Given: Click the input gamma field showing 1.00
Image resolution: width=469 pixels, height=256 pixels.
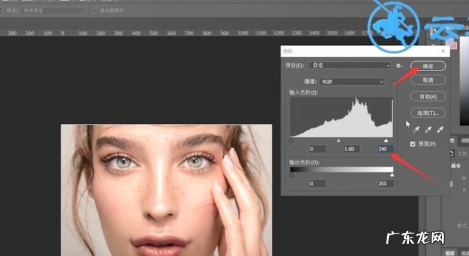Looking at the screenshot, I should [x=351, y=149].
